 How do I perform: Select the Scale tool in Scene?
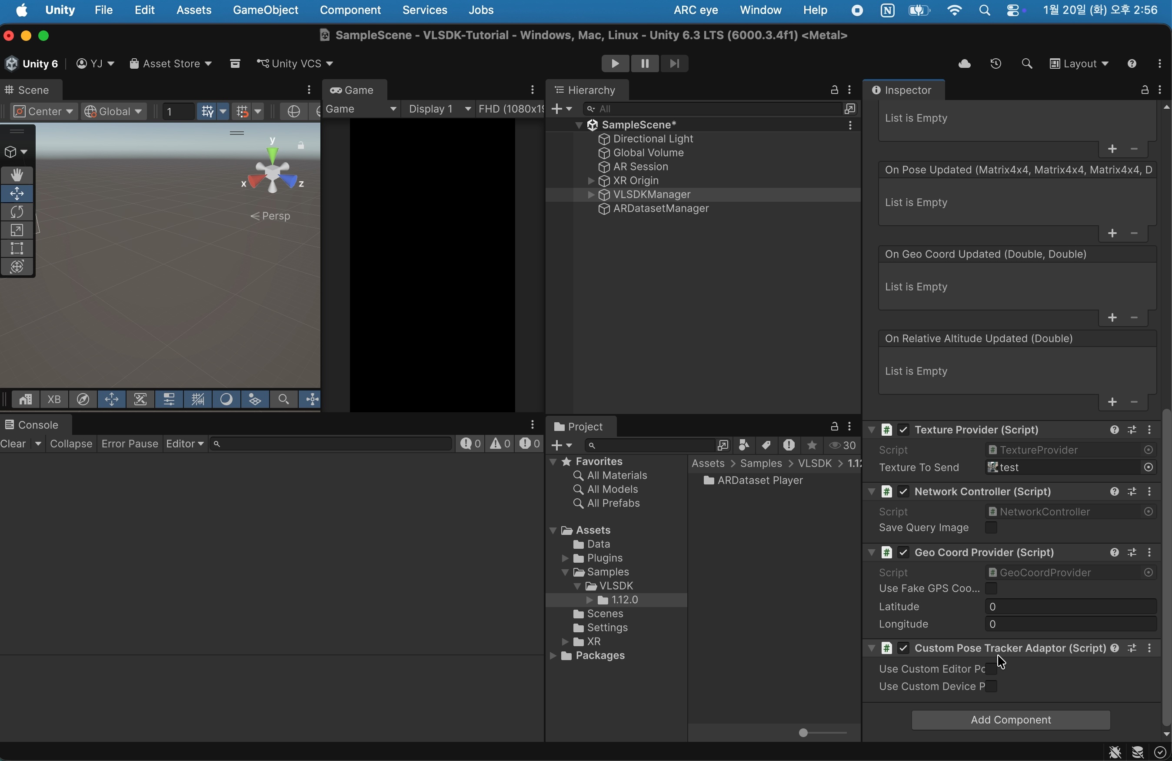click(17, 230)
